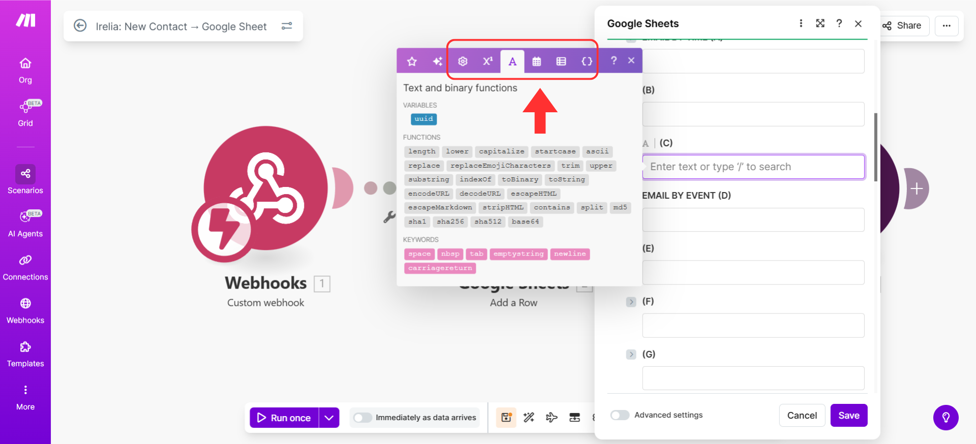The width and height of the screenshot is (976, 444).
Task: Click Run once button
Action: tap(284, 418)
